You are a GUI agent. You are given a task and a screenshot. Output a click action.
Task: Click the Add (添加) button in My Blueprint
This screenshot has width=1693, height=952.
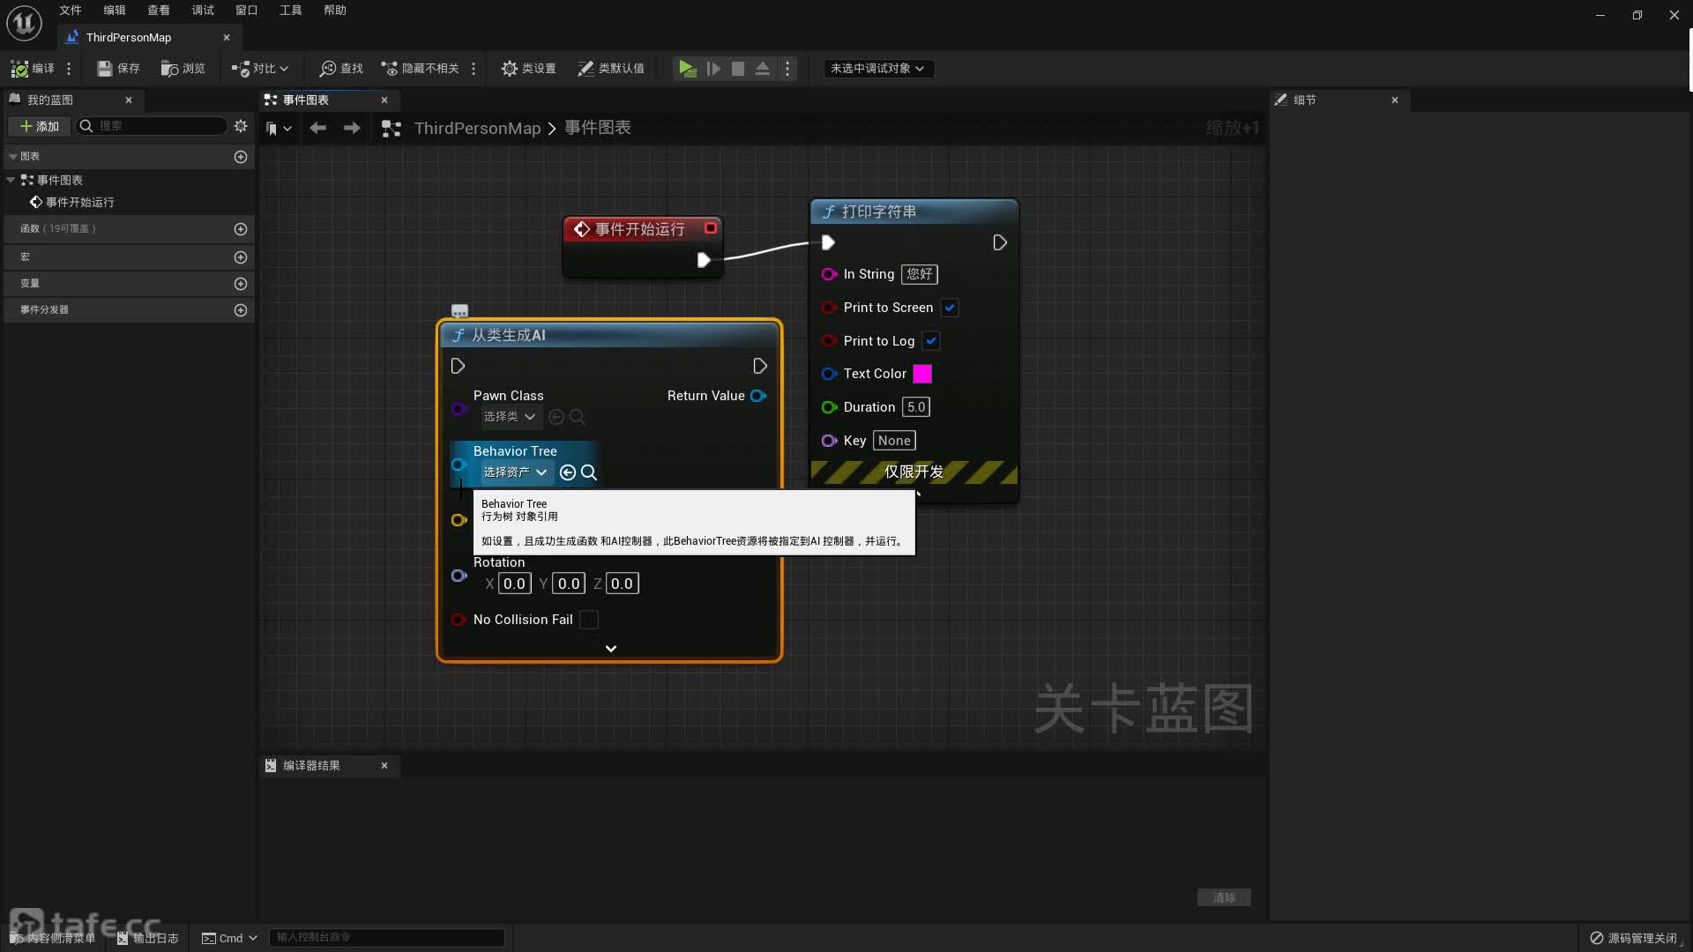pyautogui.click(x=40, y=126)
